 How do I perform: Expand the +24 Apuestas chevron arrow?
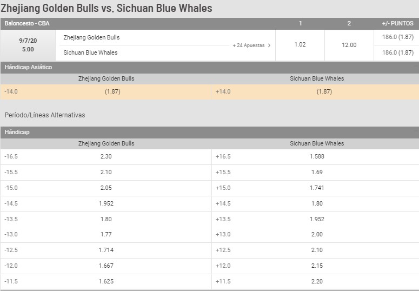coord(269,45)
